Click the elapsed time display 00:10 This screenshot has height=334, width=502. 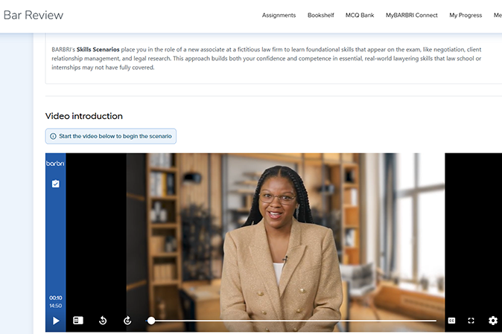tap(55, 298)
